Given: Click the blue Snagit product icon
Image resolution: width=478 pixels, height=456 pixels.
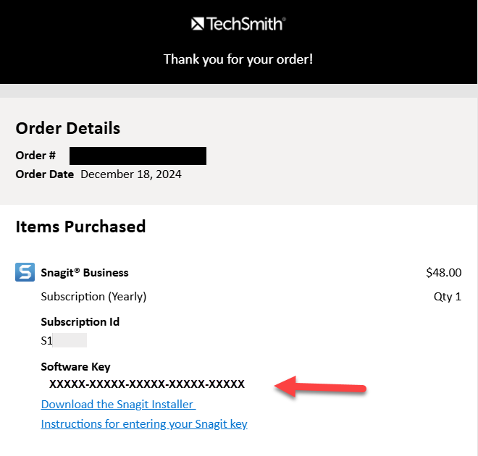Looking at the screenshot, I should [x=25, y=272].
